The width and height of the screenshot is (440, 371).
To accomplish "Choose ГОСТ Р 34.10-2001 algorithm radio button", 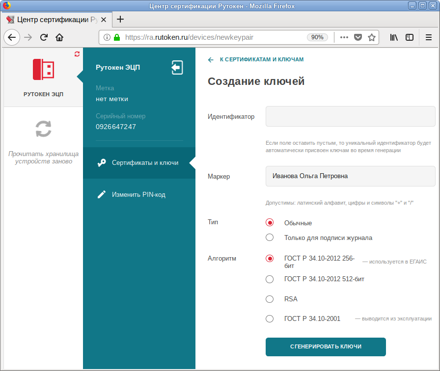I will click(x=270, y=319).
